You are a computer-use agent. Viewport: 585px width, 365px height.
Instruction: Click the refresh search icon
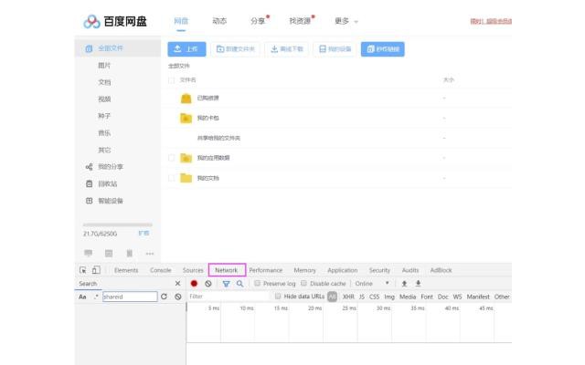(164, 297)
